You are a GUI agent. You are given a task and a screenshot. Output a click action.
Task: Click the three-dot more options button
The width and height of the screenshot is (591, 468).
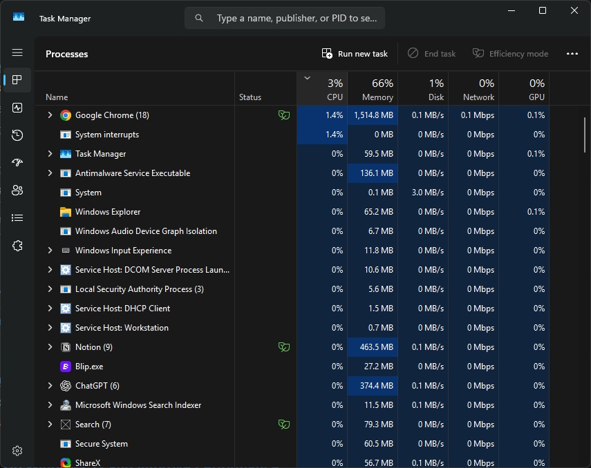click(572, 54)
